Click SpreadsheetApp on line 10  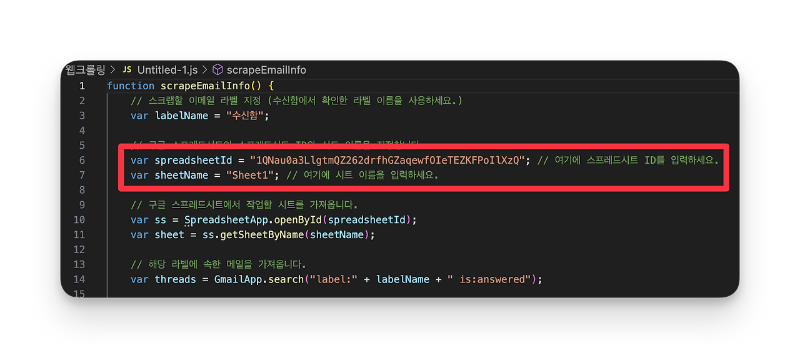click(x=226, y=219)
